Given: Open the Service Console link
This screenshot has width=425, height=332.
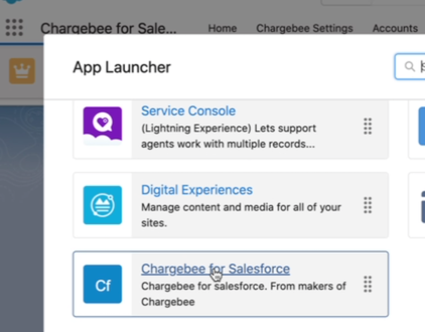Looking at the screenshot, I should coord(188,111).
